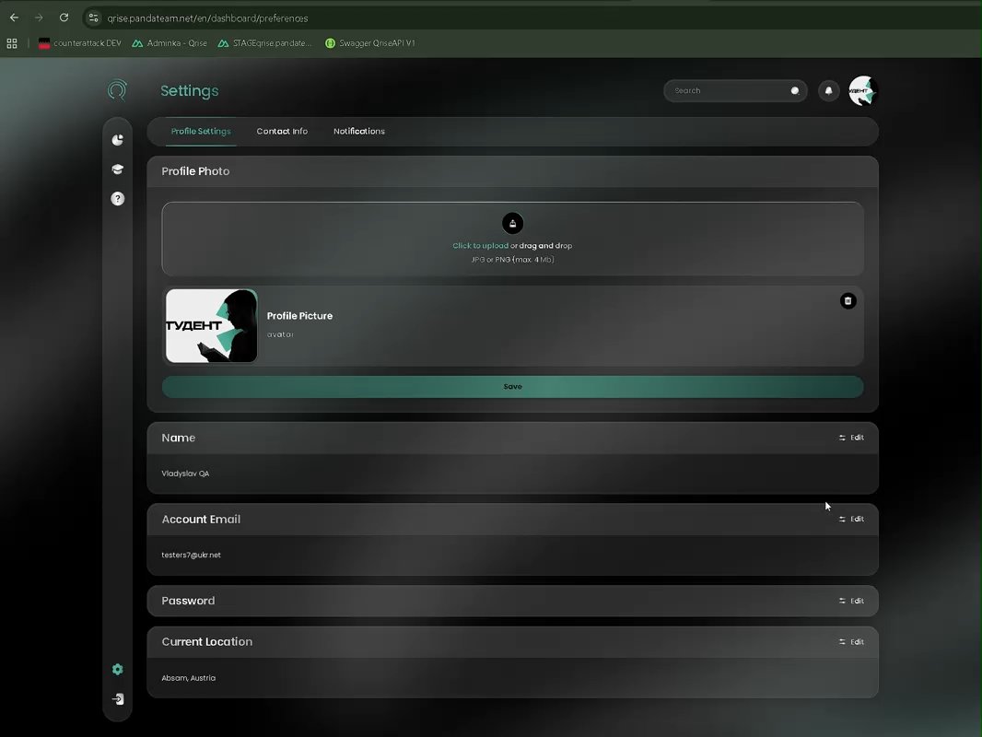Click the 'Settings' page heading
The height and width of the screenshot is (737, 982).
click(x=189, y=91)
